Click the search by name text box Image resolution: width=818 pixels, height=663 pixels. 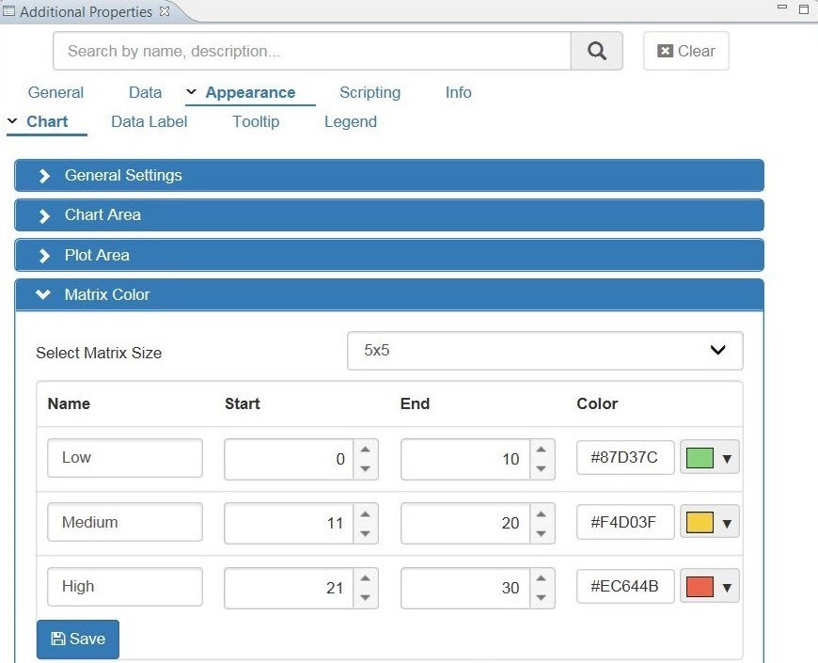click(311, 52)
